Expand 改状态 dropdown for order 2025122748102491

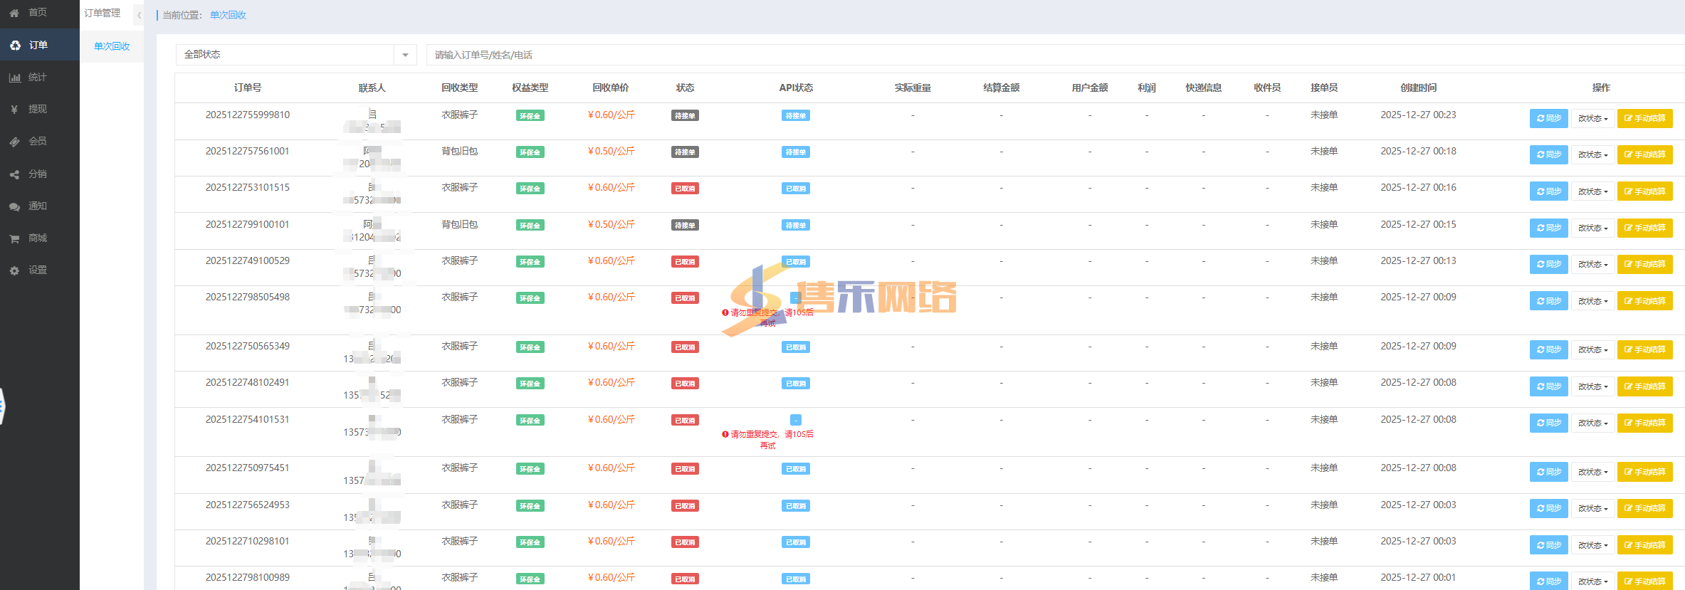pos(1592,386)
